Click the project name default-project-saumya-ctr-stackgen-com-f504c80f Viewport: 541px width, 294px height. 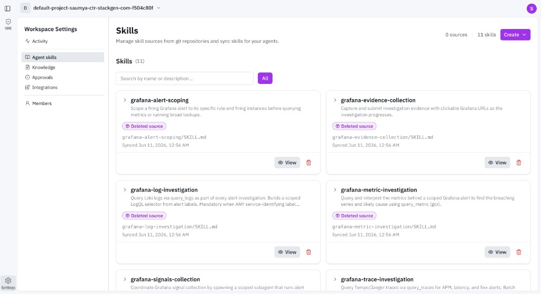click(x=93, y=8)
